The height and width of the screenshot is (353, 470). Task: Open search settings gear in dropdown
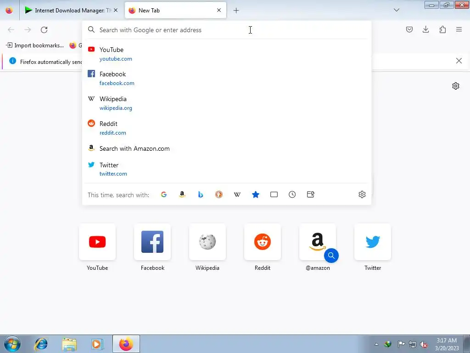(x=362, y=194)
